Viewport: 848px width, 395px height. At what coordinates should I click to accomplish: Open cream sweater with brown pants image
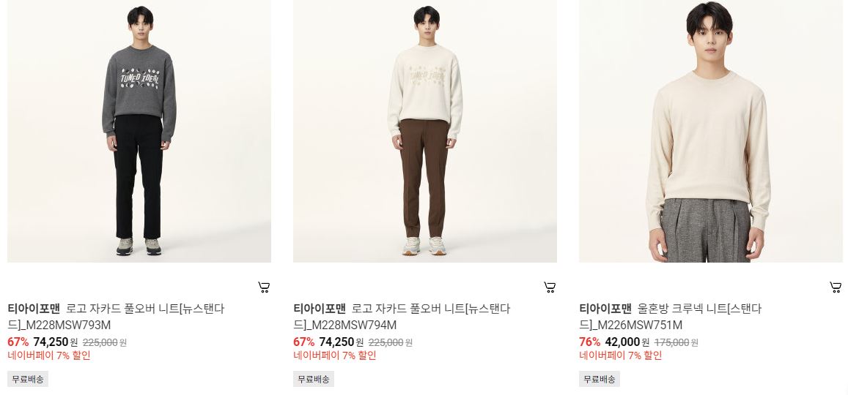point(424,131)
